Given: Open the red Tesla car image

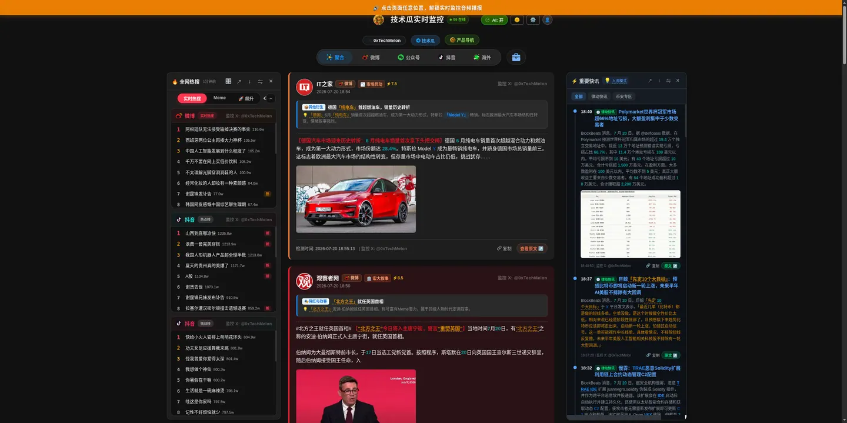Looking at the screenshot, I should point(356,199).
